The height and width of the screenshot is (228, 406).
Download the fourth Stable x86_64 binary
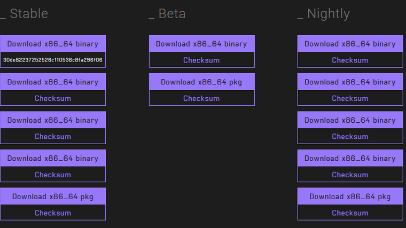[x=53, y=158]
